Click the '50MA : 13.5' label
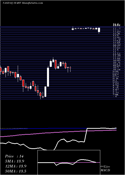The height and width of the screenshot is (175, 125). click(15, 171)
